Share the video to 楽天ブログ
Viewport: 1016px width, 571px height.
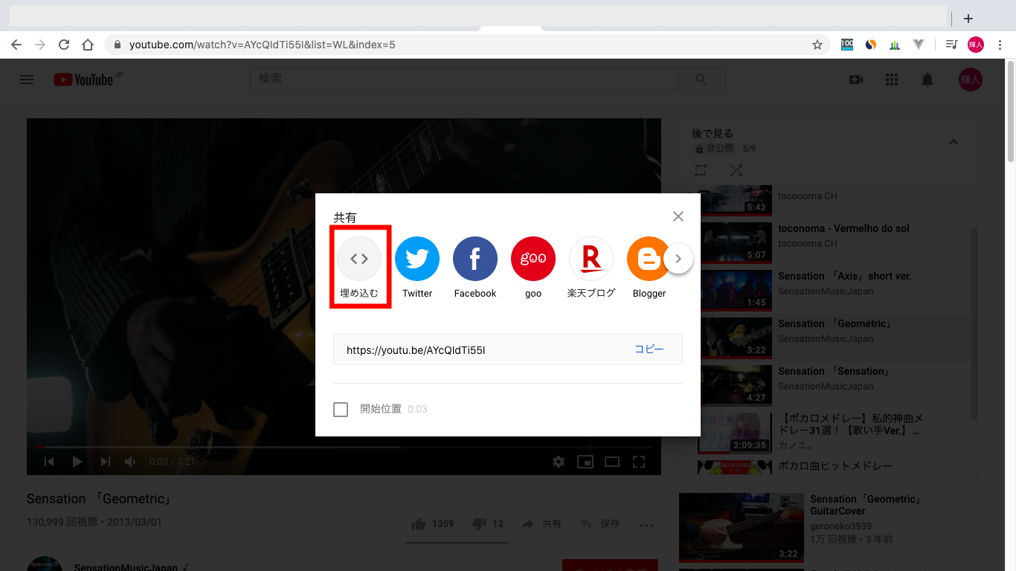(x=591, y=258)
